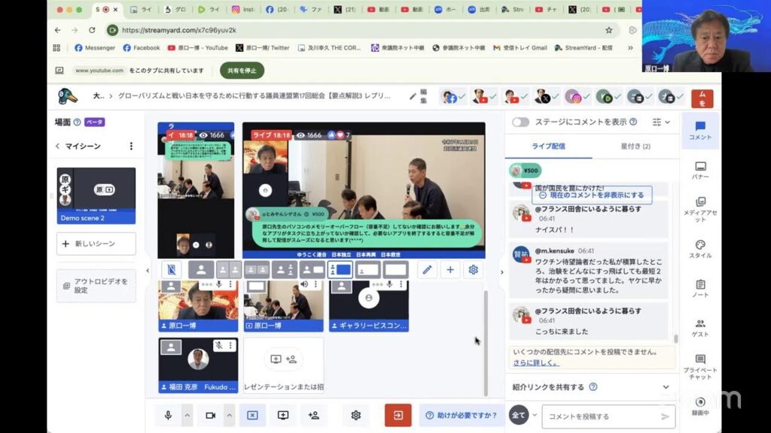Toggle ステージにコメントを表示 switch
Image resolution: width=771 pixels, height=433 pixels.
pyautogui.click(x=520, y=122)
